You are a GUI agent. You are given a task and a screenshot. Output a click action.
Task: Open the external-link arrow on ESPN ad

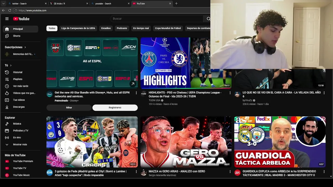click(x=133, y=84)
